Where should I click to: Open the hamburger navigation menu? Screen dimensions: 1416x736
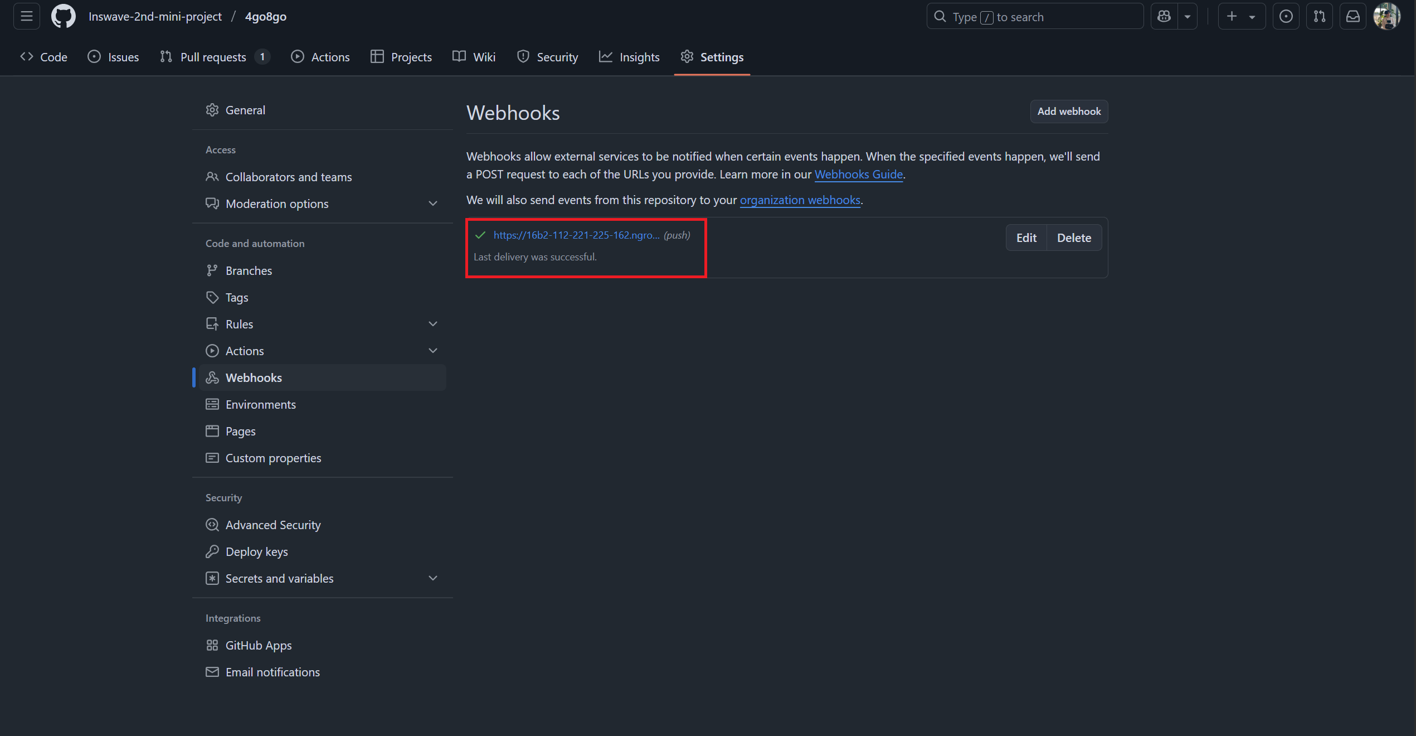click(x=26, y=17)
